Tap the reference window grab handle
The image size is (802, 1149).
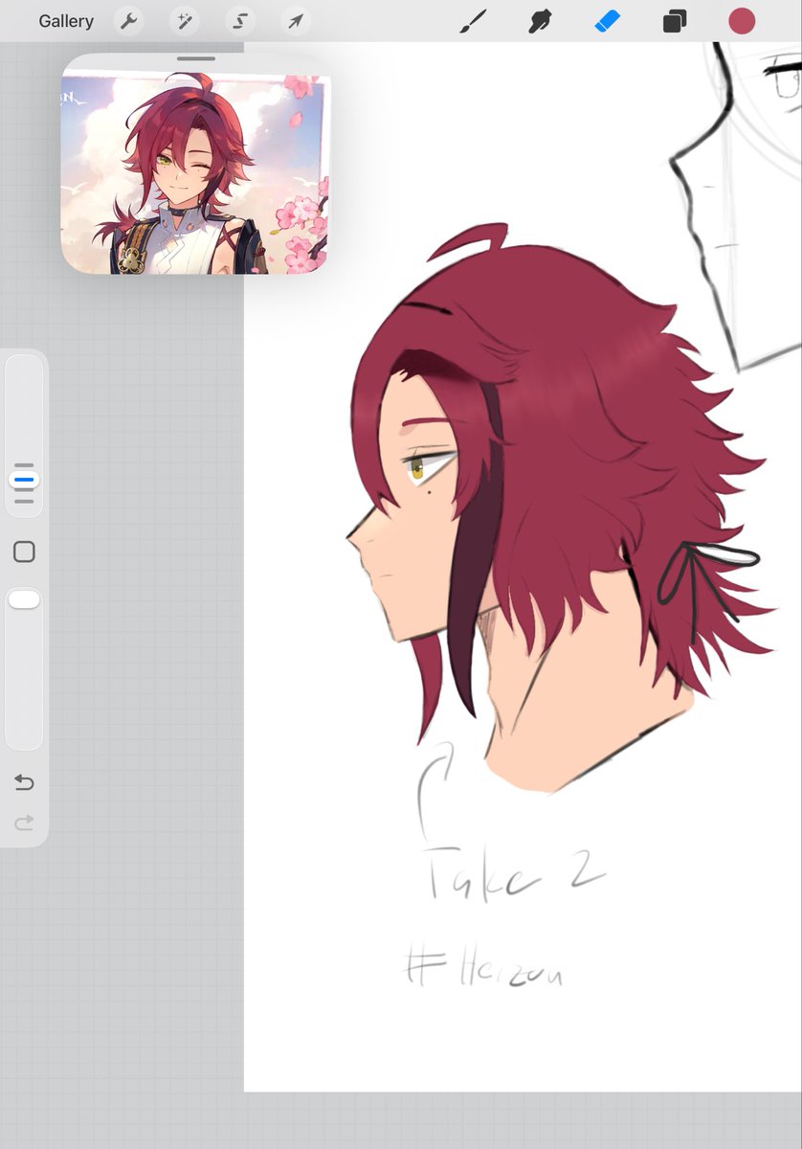(196, 59)
